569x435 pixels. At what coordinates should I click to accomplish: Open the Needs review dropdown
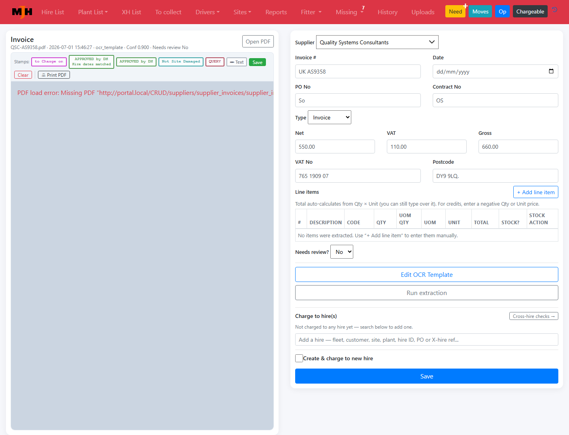[x=342, y=252]
